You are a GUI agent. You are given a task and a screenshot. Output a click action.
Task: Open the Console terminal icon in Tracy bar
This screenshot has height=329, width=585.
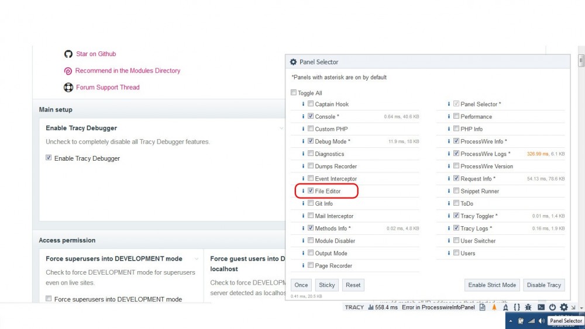click(541, 307)
